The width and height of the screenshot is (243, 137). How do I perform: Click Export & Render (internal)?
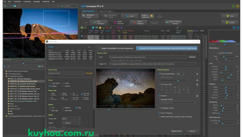click(173, 23)
